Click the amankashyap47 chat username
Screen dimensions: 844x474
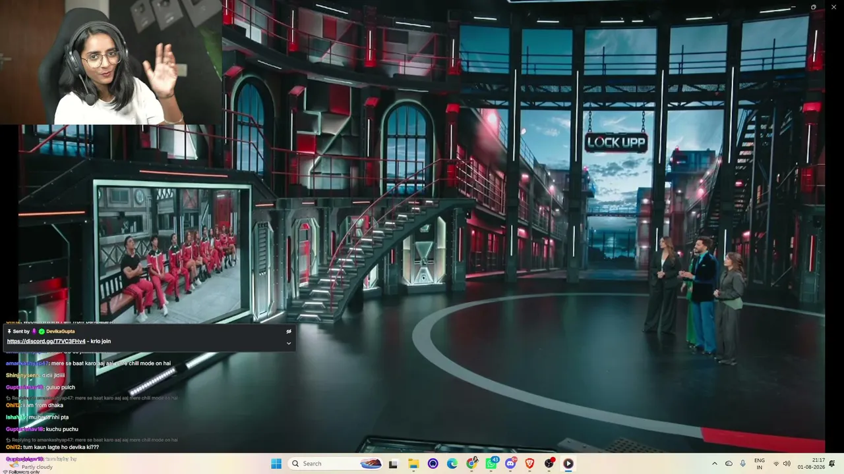pos(26,363)
